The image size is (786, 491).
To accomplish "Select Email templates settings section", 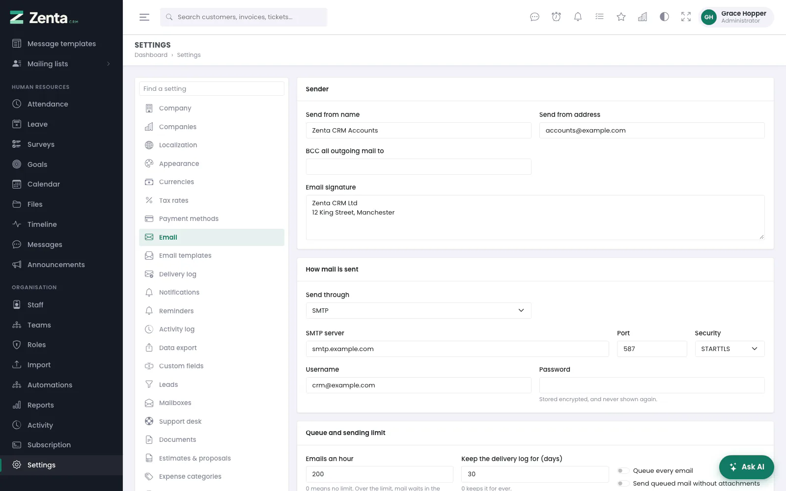I will coord(212,256).
